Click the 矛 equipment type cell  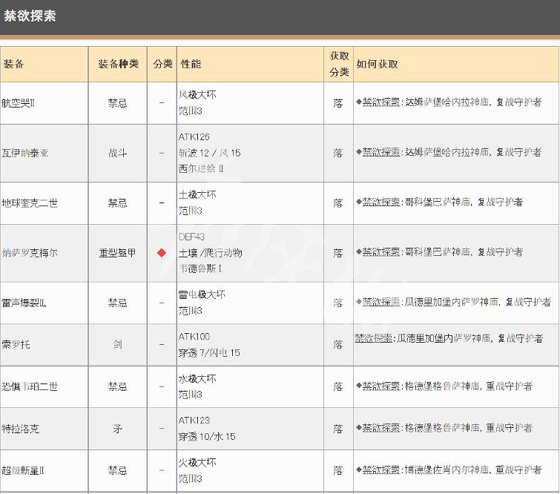[117, 429]
